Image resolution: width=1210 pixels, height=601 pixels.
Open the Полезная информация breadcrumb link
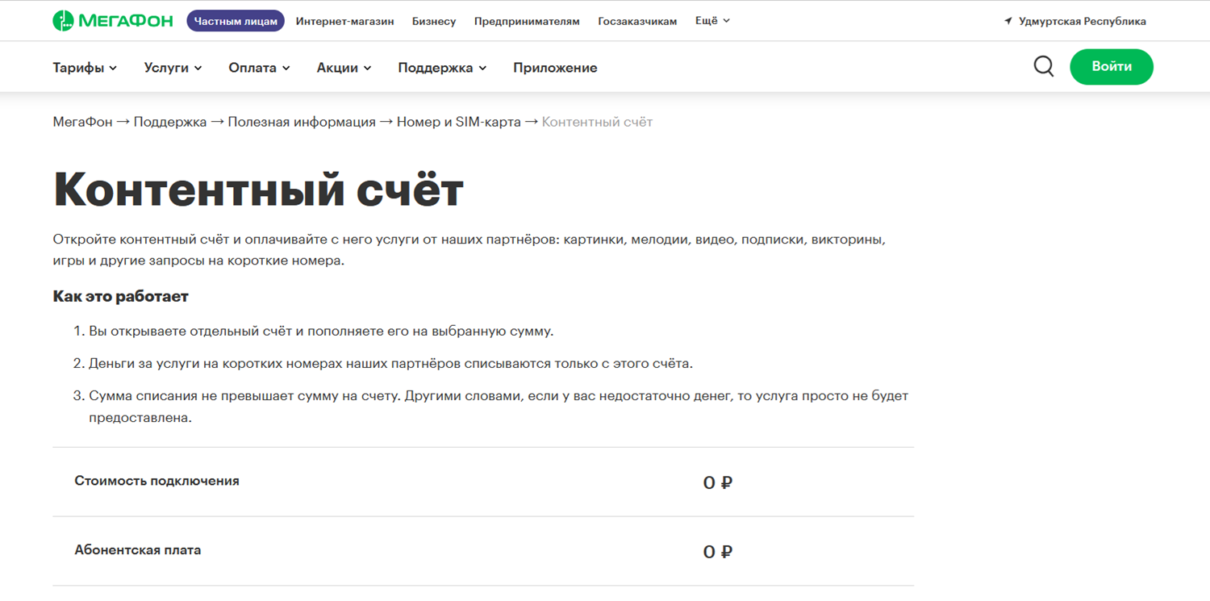coord(302,122)
